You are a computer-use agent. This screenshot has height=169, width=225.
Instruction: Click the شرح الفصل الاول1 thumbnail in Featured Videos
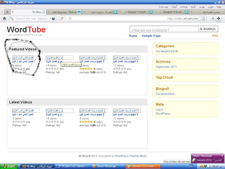click(x=59, y=58)
